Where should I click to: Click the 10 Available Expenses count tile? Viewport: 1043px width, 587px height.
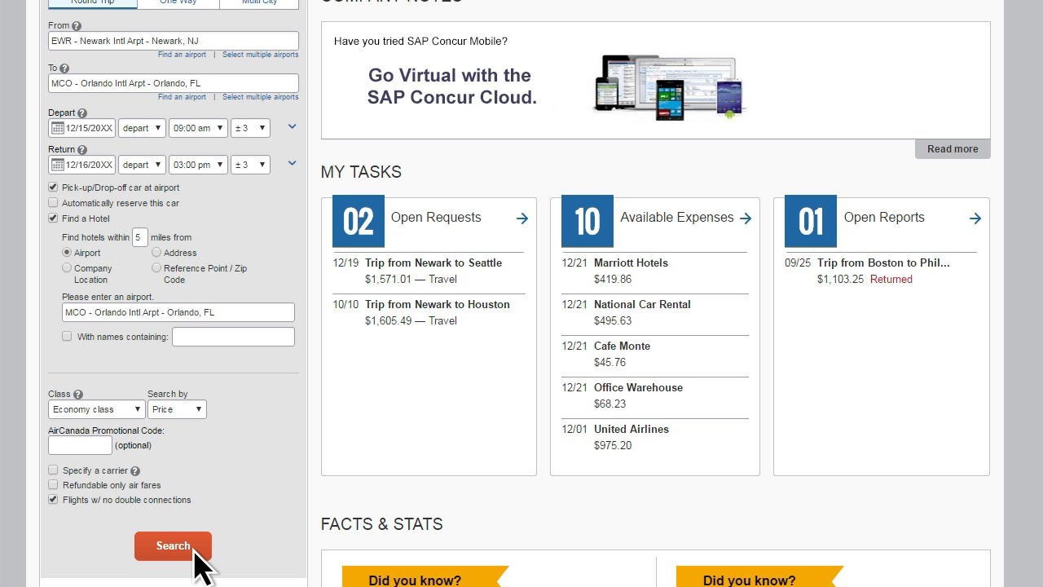tap(588, 221)
